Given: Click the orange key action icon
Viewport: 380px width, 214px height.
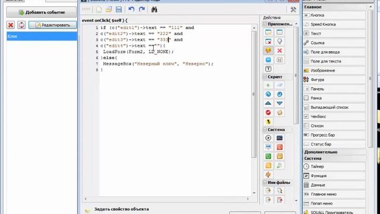Looking at the screenshot, I should [x=280, y=156].
